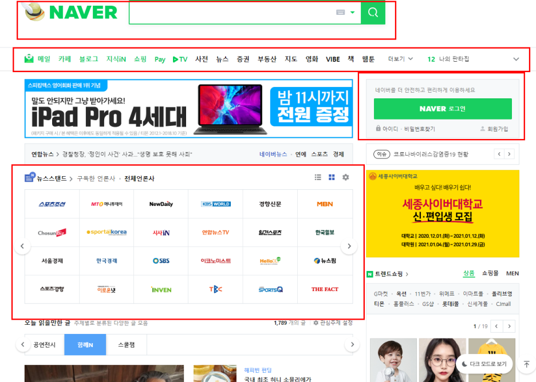
Task: Expand the 더보기 menu
Action: pyautogui.click(x=400, y=59)
